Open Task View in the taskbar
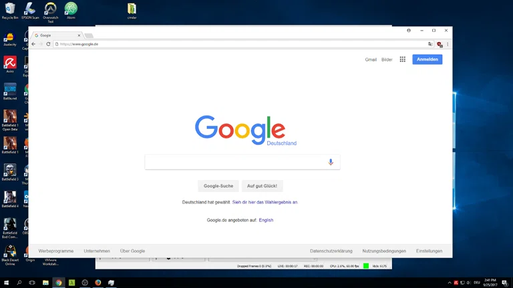 [32, 283]
